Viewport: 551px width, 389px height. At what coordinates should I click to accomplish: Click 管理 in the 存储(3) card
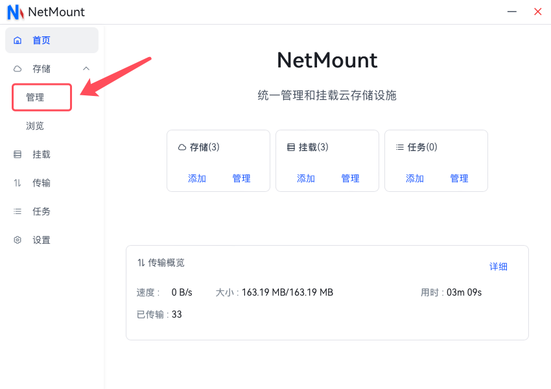241,178
